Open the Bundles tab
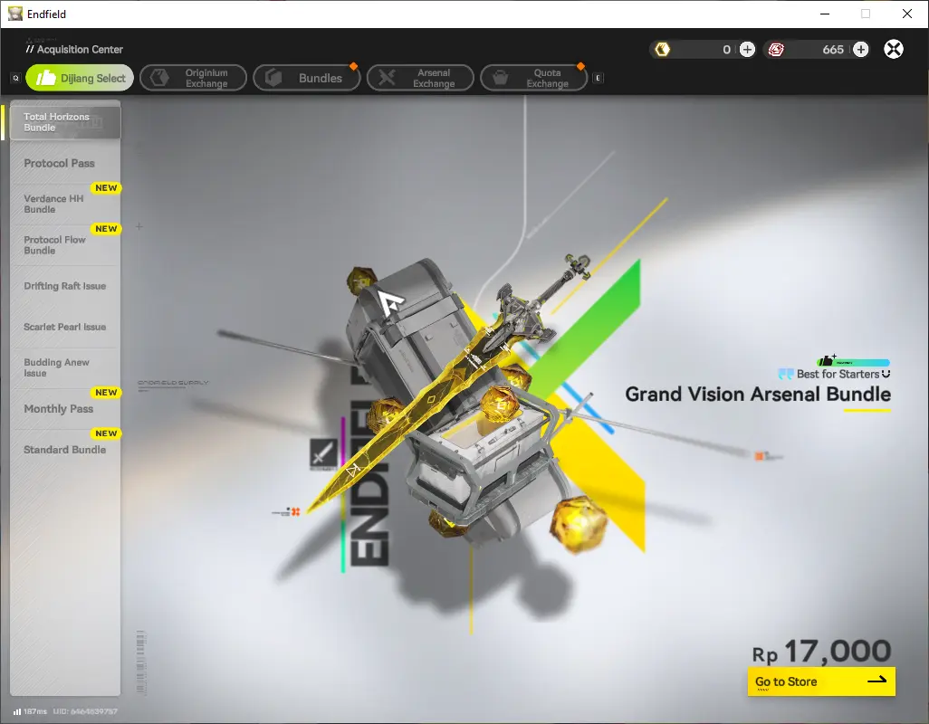The height and width of the screenshot is (724, 929). [x=307, y=78]
